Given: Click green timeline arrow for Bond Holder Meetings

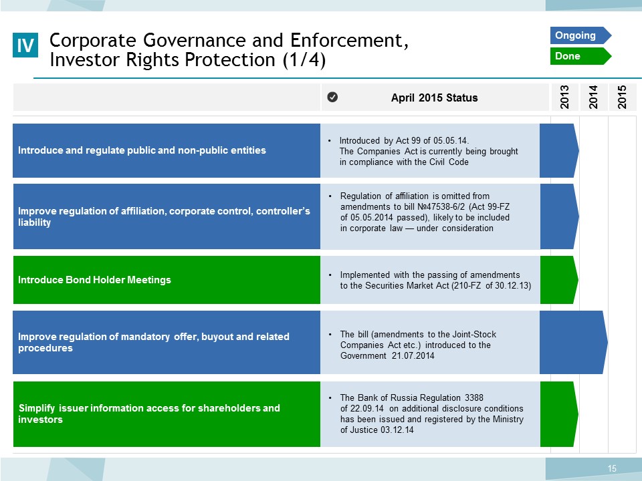Looking at the screenshot, I should click(x=559, y=280).
